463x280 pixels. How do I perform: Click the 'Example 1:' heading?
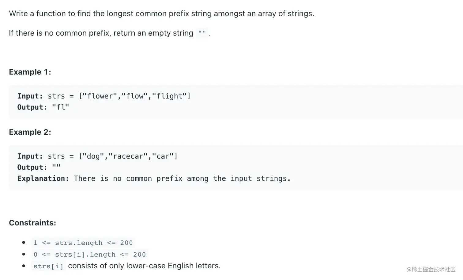(x=30, y=72)
